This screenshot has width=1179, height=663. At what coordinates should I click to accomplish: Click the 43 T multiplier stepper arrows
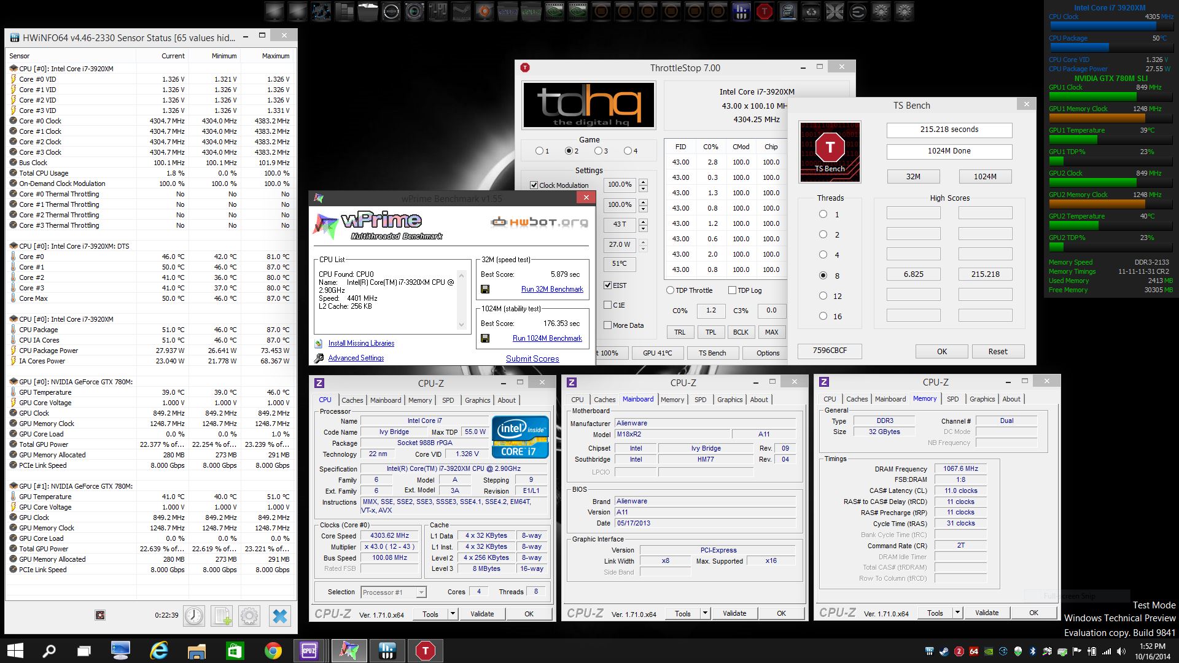point(643,225)
